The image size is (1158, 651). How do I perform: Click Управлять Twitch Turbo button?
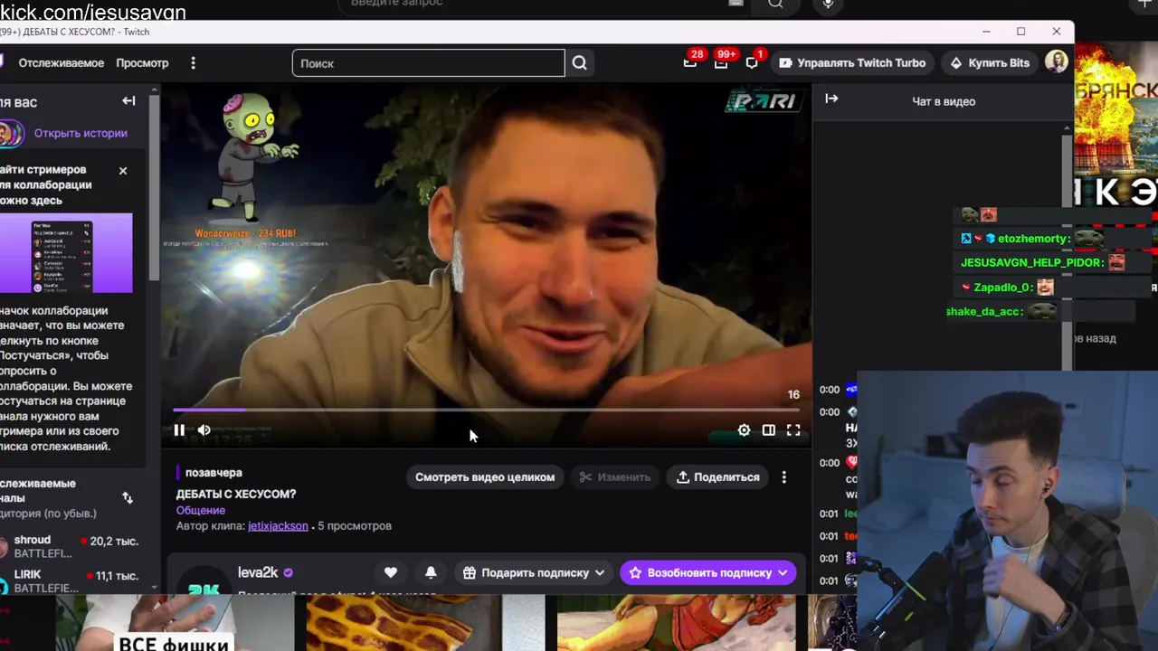[852, 63]
